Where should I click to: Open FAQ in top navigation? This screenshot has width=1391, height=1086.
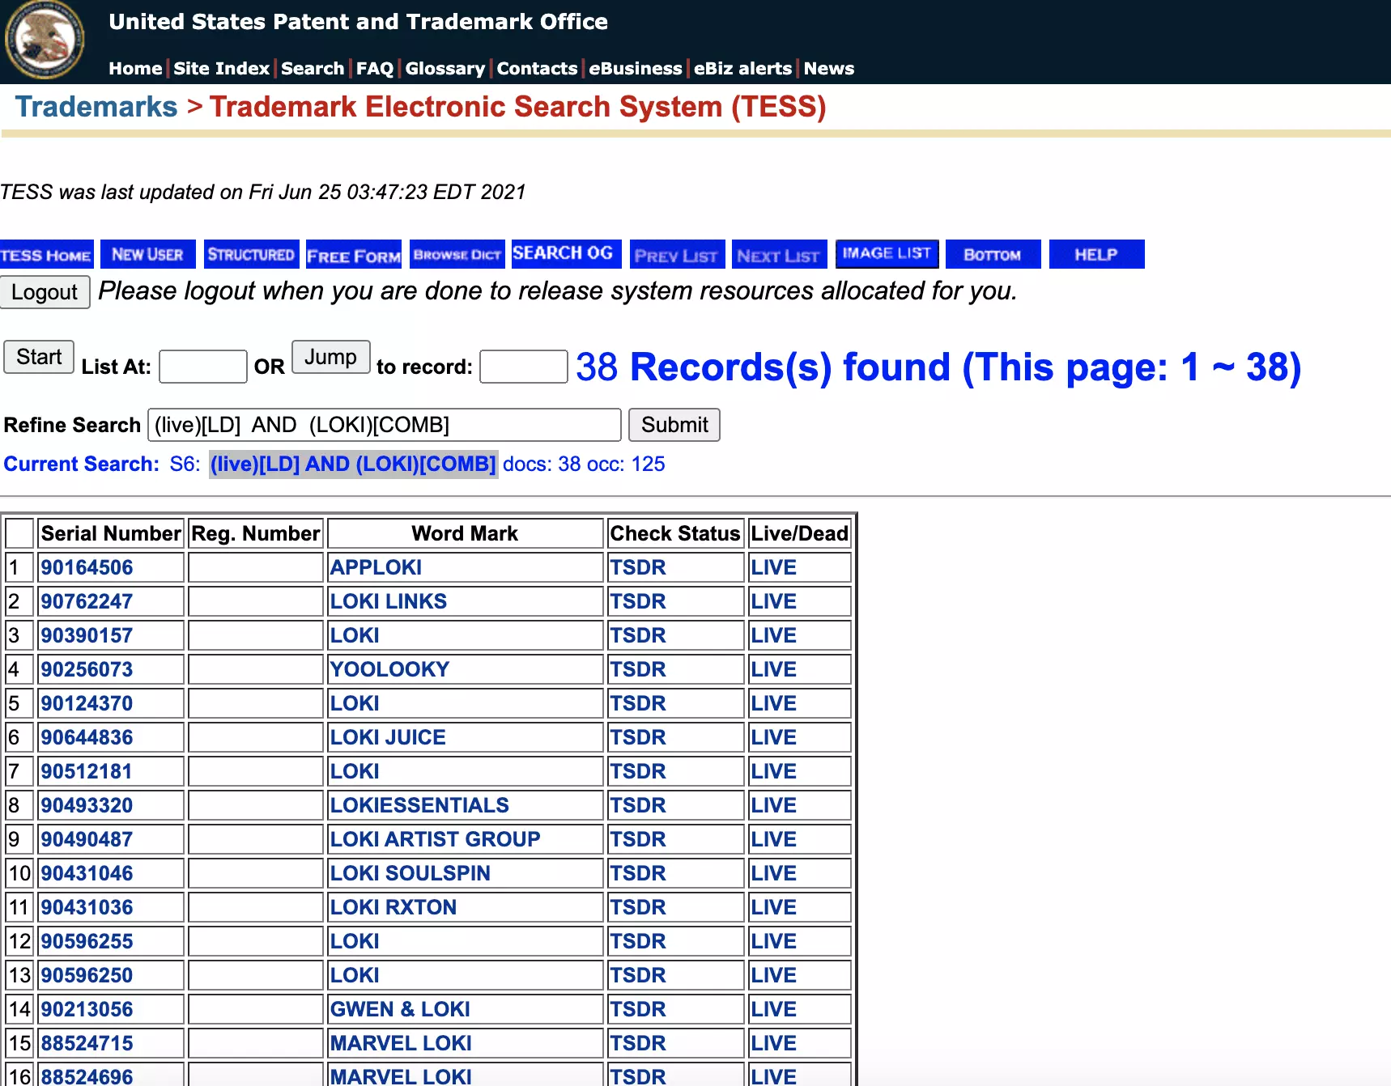coord(375,69)
